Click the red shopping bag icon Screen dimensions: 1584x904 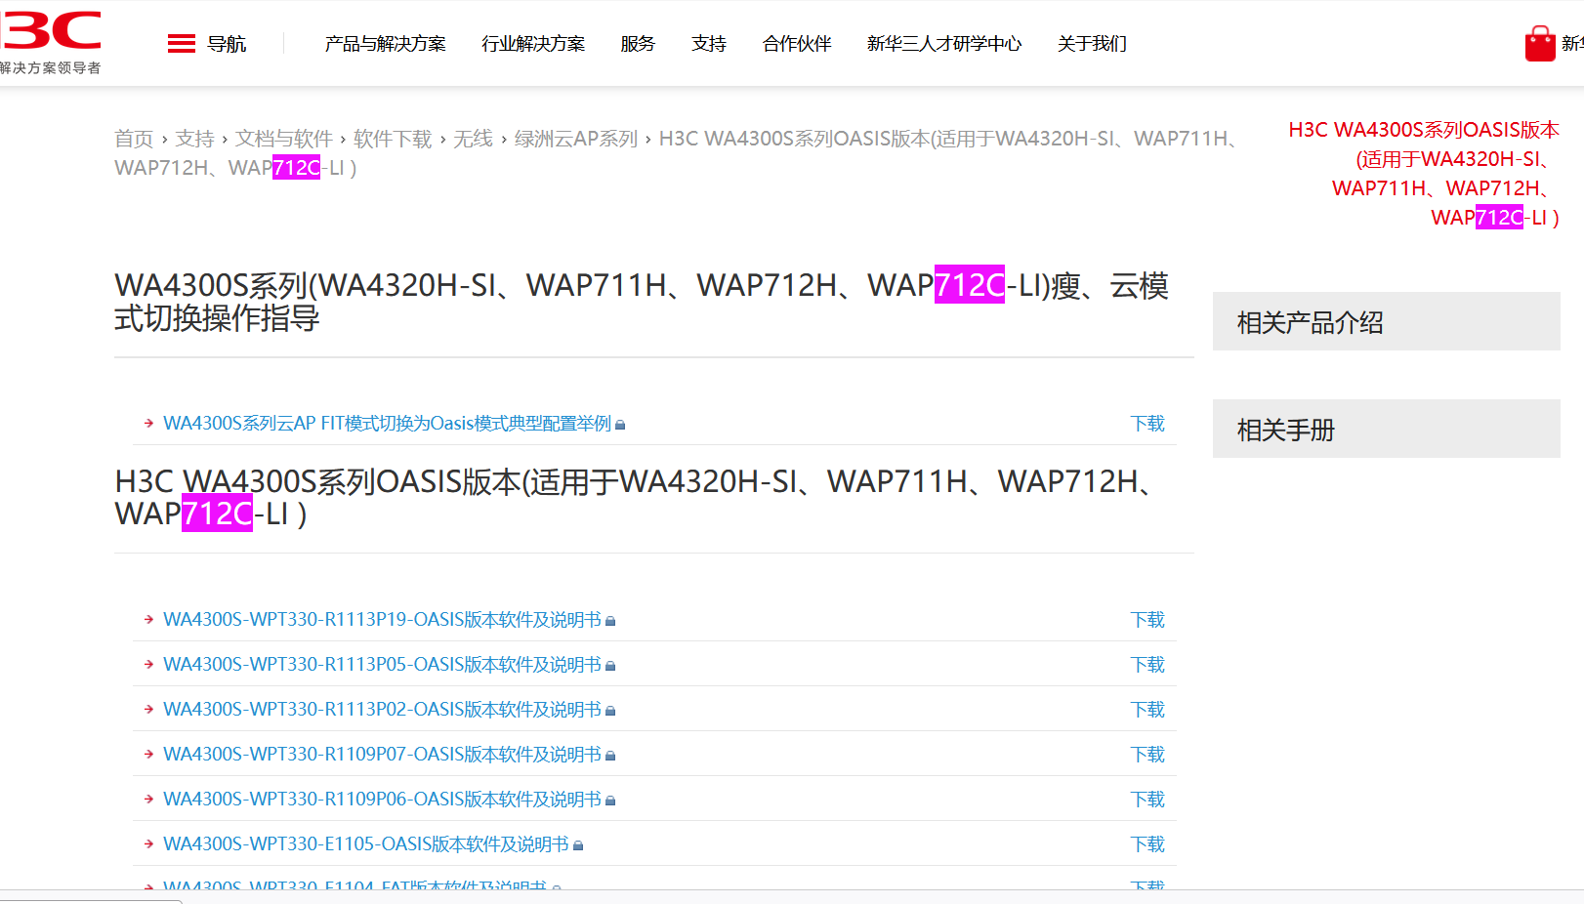pos(1540,44)
